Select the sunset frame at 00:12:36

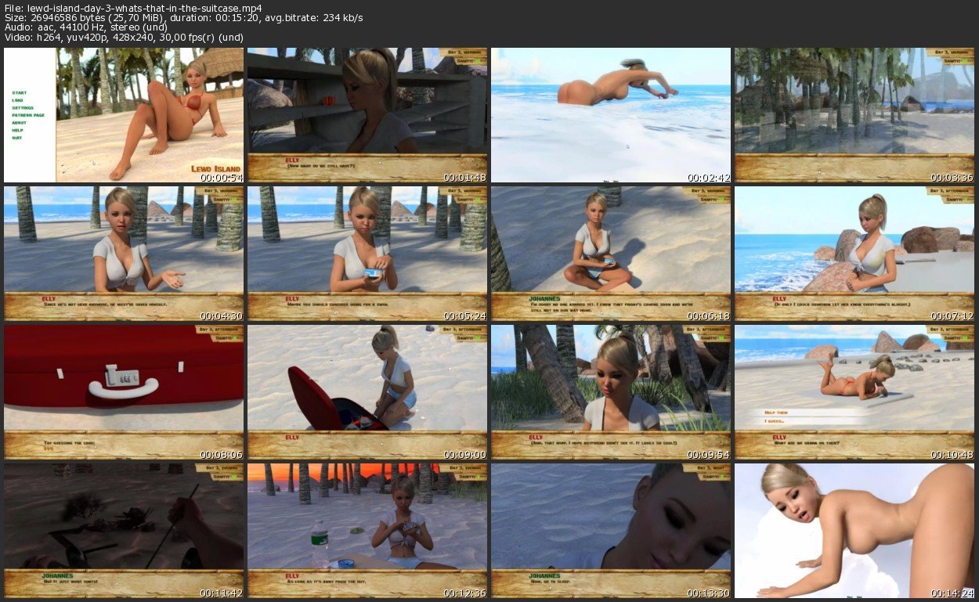[367, 531]
